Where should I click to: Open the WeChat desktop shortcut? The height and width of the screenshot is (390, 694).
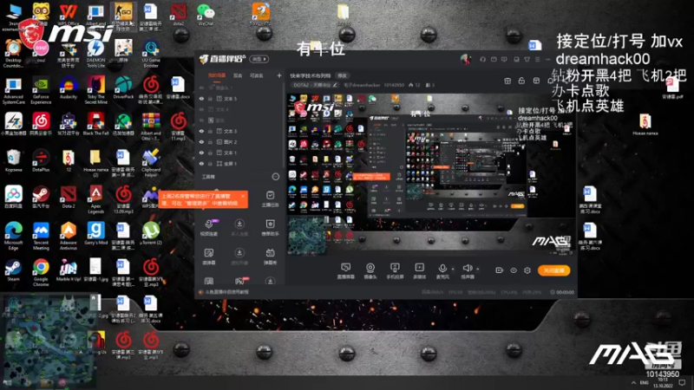pyautogui.click(x=206, y=15)
